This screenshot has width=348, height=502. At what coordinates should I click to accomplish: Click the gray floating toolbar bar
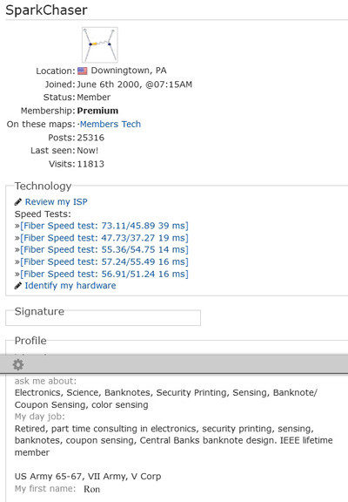point(174,364)
